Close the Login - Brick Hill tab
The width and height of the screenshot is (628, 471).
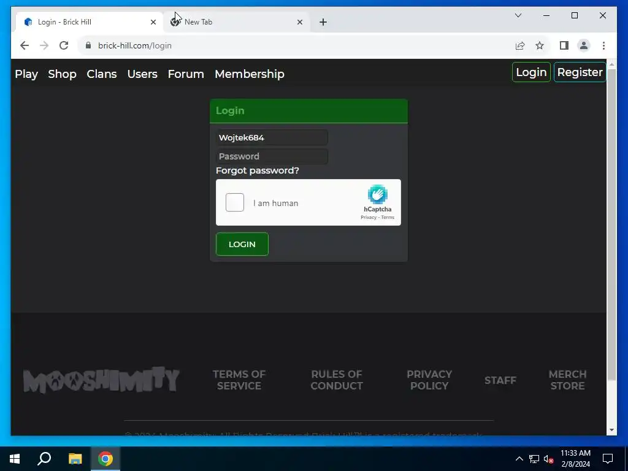(x=153, y=22)
